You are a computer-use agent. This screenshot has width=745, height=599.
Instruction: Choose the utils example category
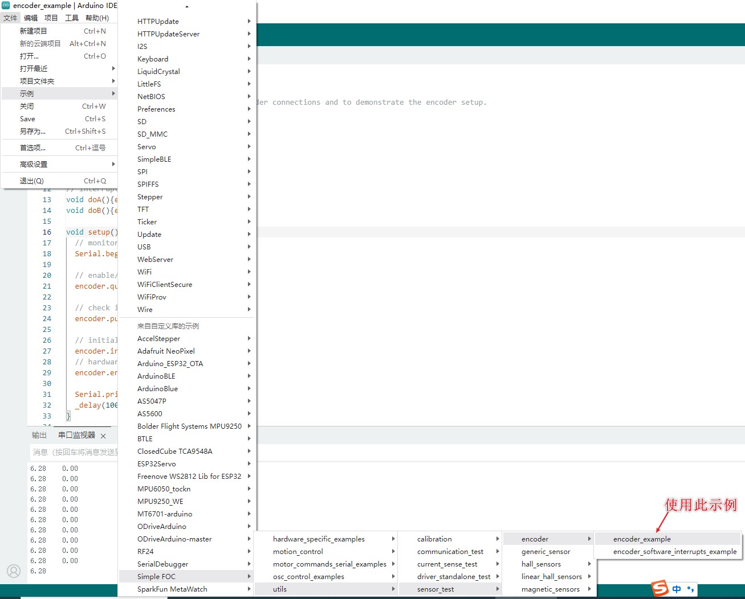pos(279,589)
